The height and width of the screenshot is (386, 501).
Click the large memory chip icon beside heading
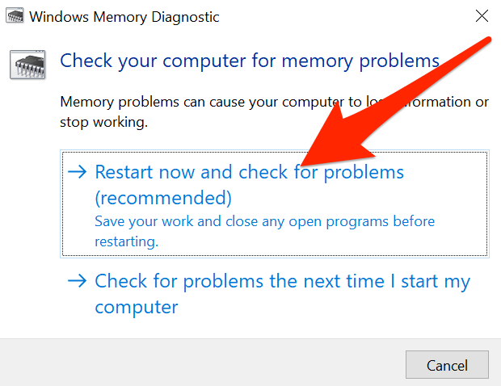tap(29, 63)
